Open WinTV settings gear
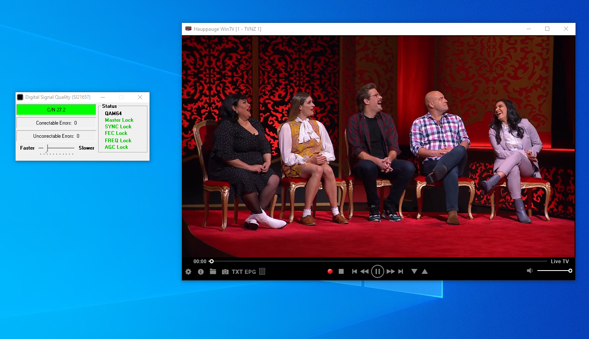Viewport: 589px width, 339px height. 188,272
